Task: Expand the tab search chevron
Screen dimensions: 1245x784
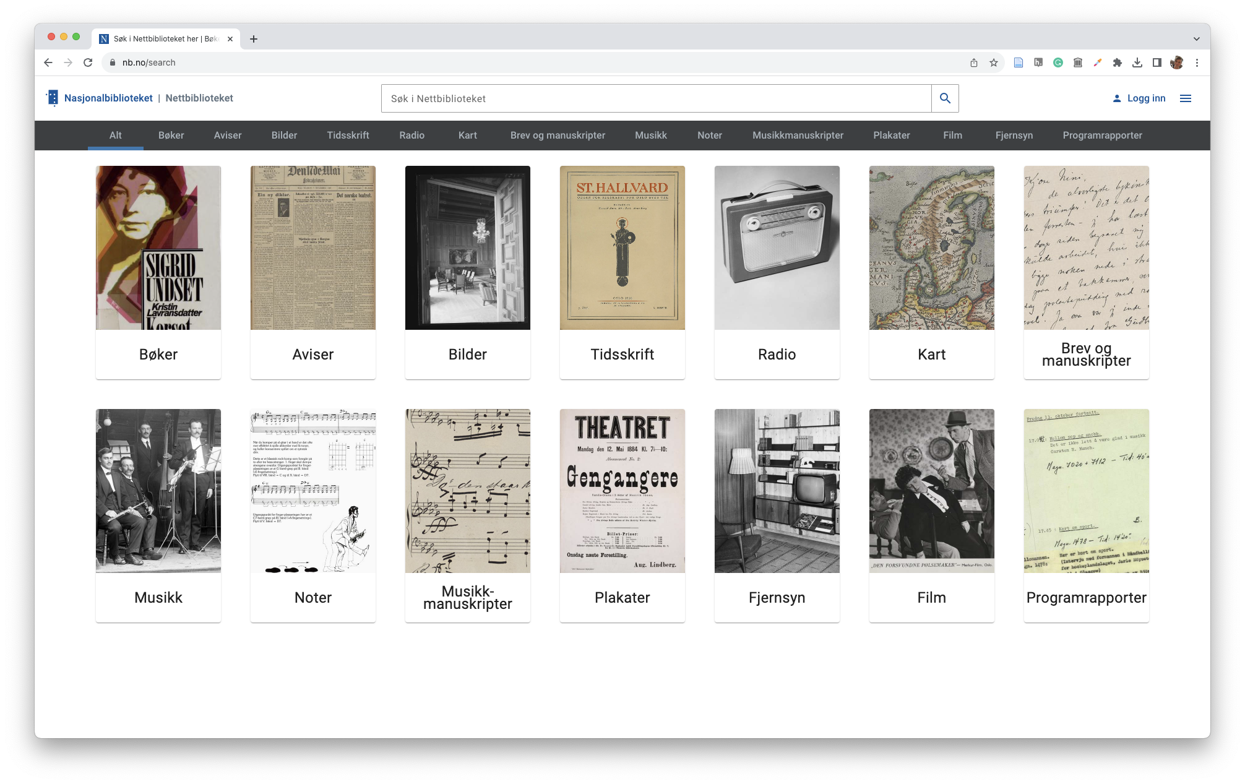Action: (x=1196, y=39)
